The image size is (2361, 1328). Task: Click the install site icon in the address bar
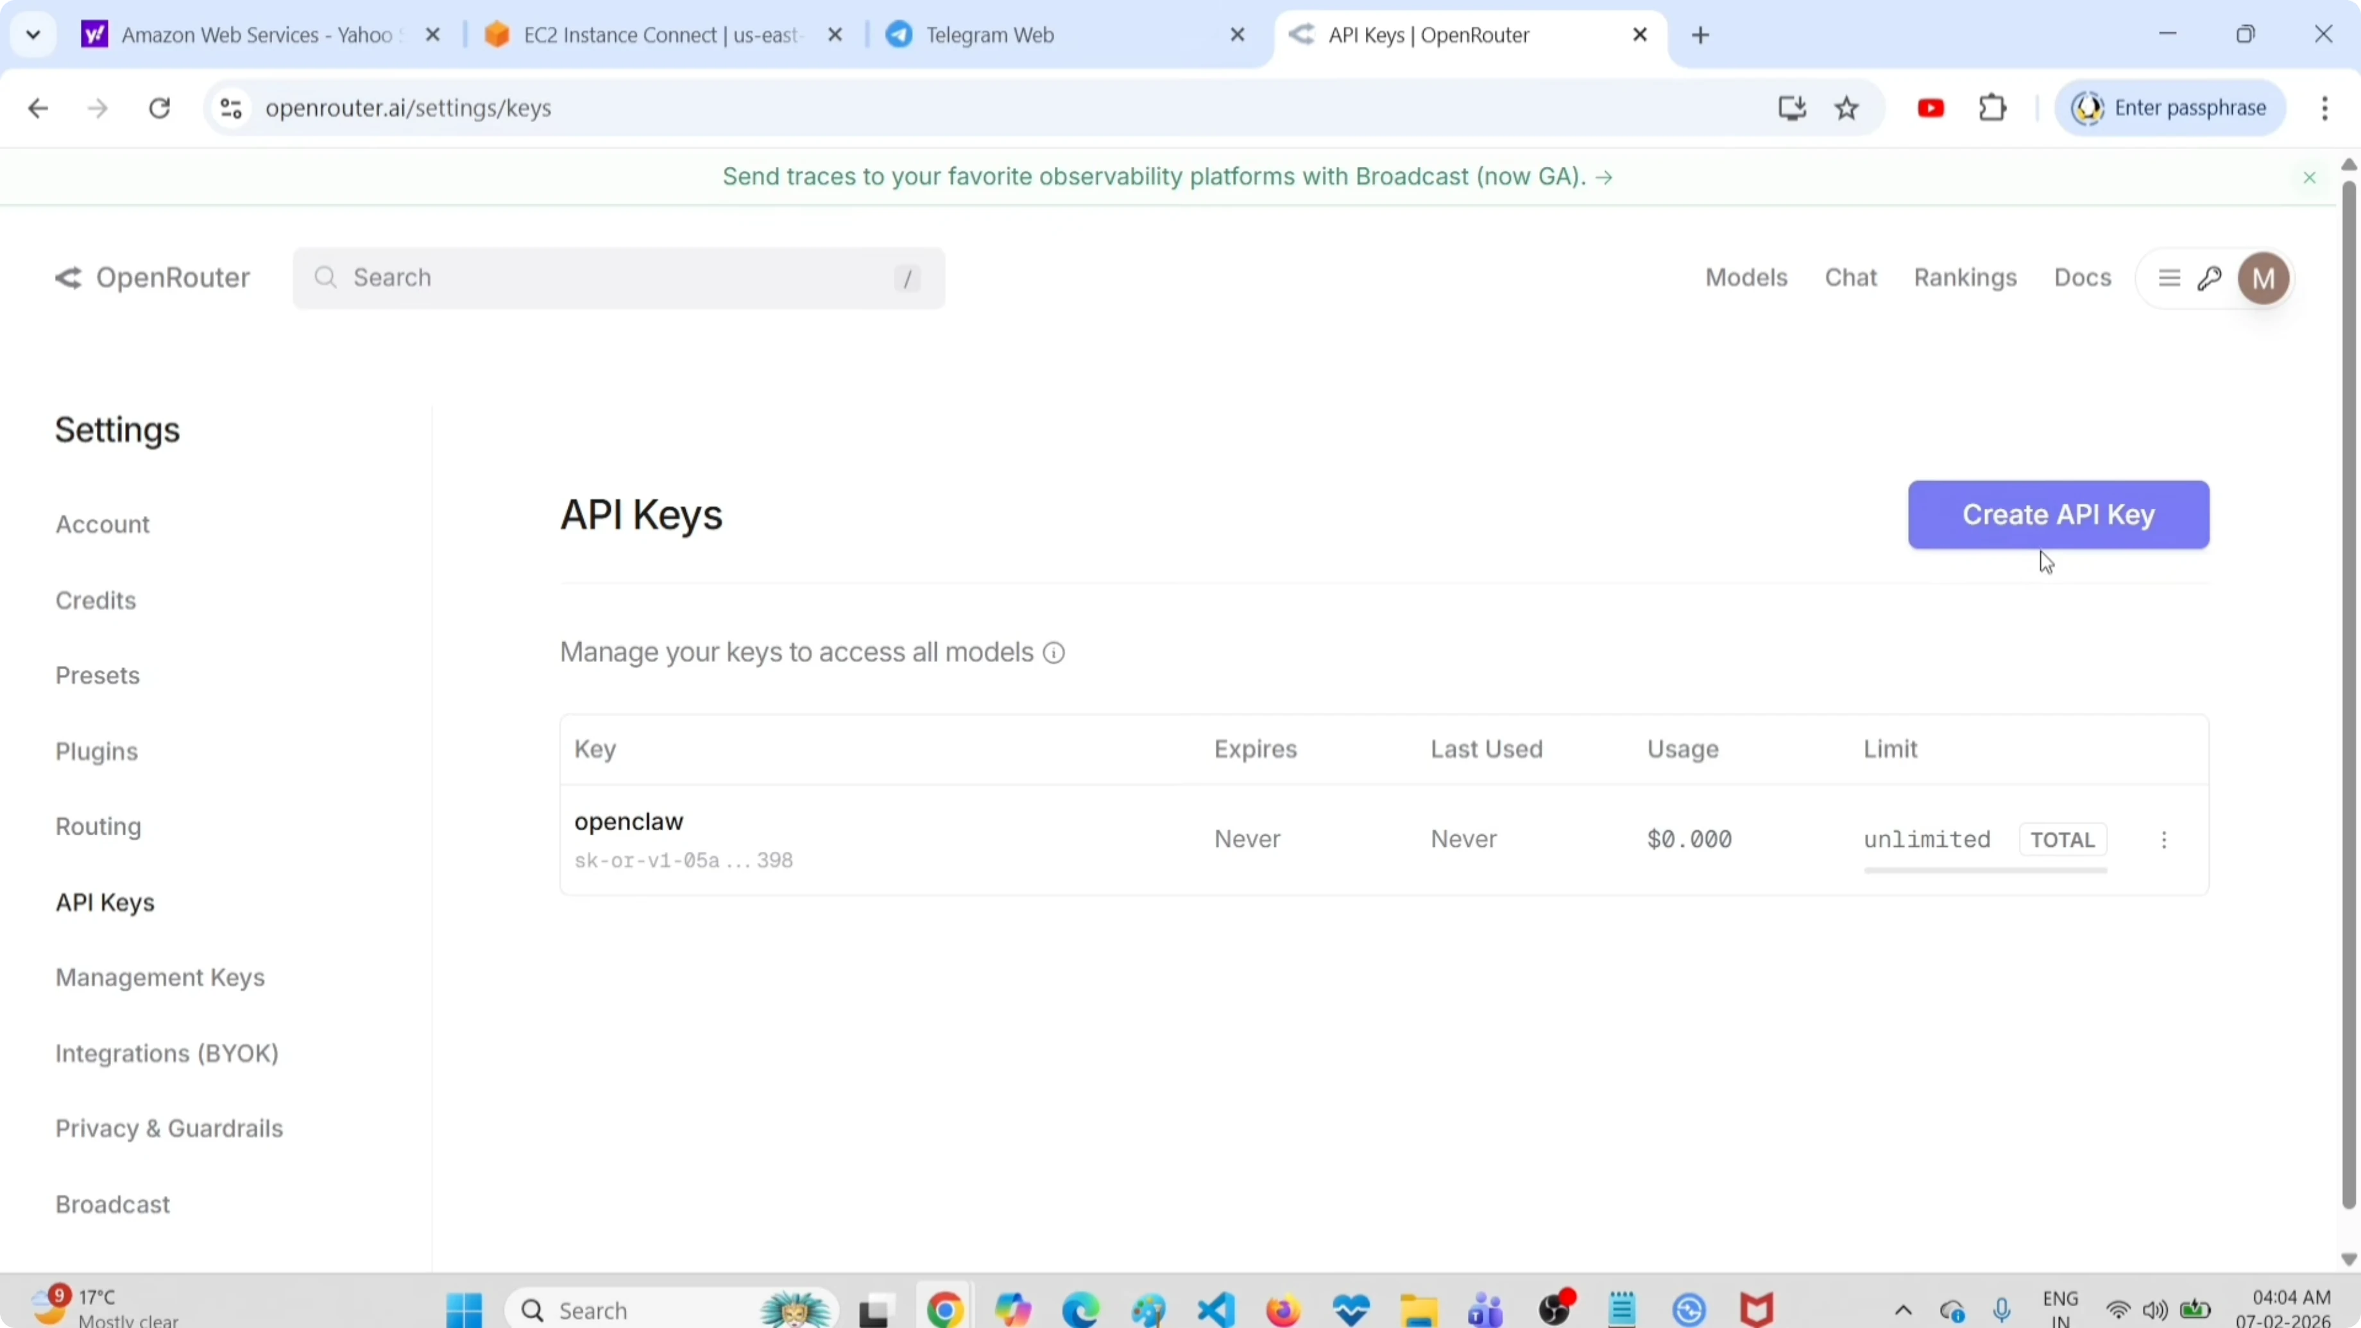coord(1791,107)
